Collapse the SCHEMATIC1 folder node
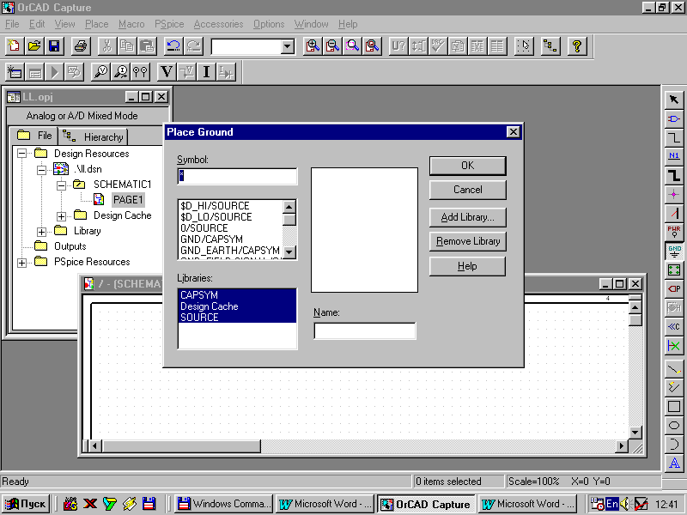Viewport: 687px width, 515px height. pos(61,185)
